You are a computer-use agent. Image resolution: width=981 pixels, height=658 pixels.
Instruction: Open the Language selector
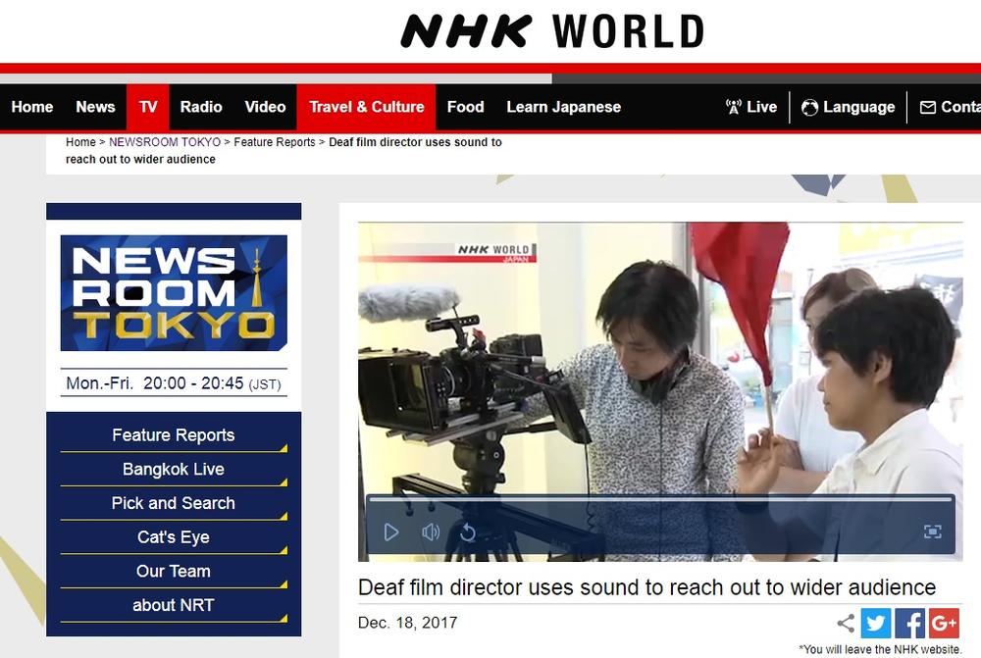click(848, 107)
